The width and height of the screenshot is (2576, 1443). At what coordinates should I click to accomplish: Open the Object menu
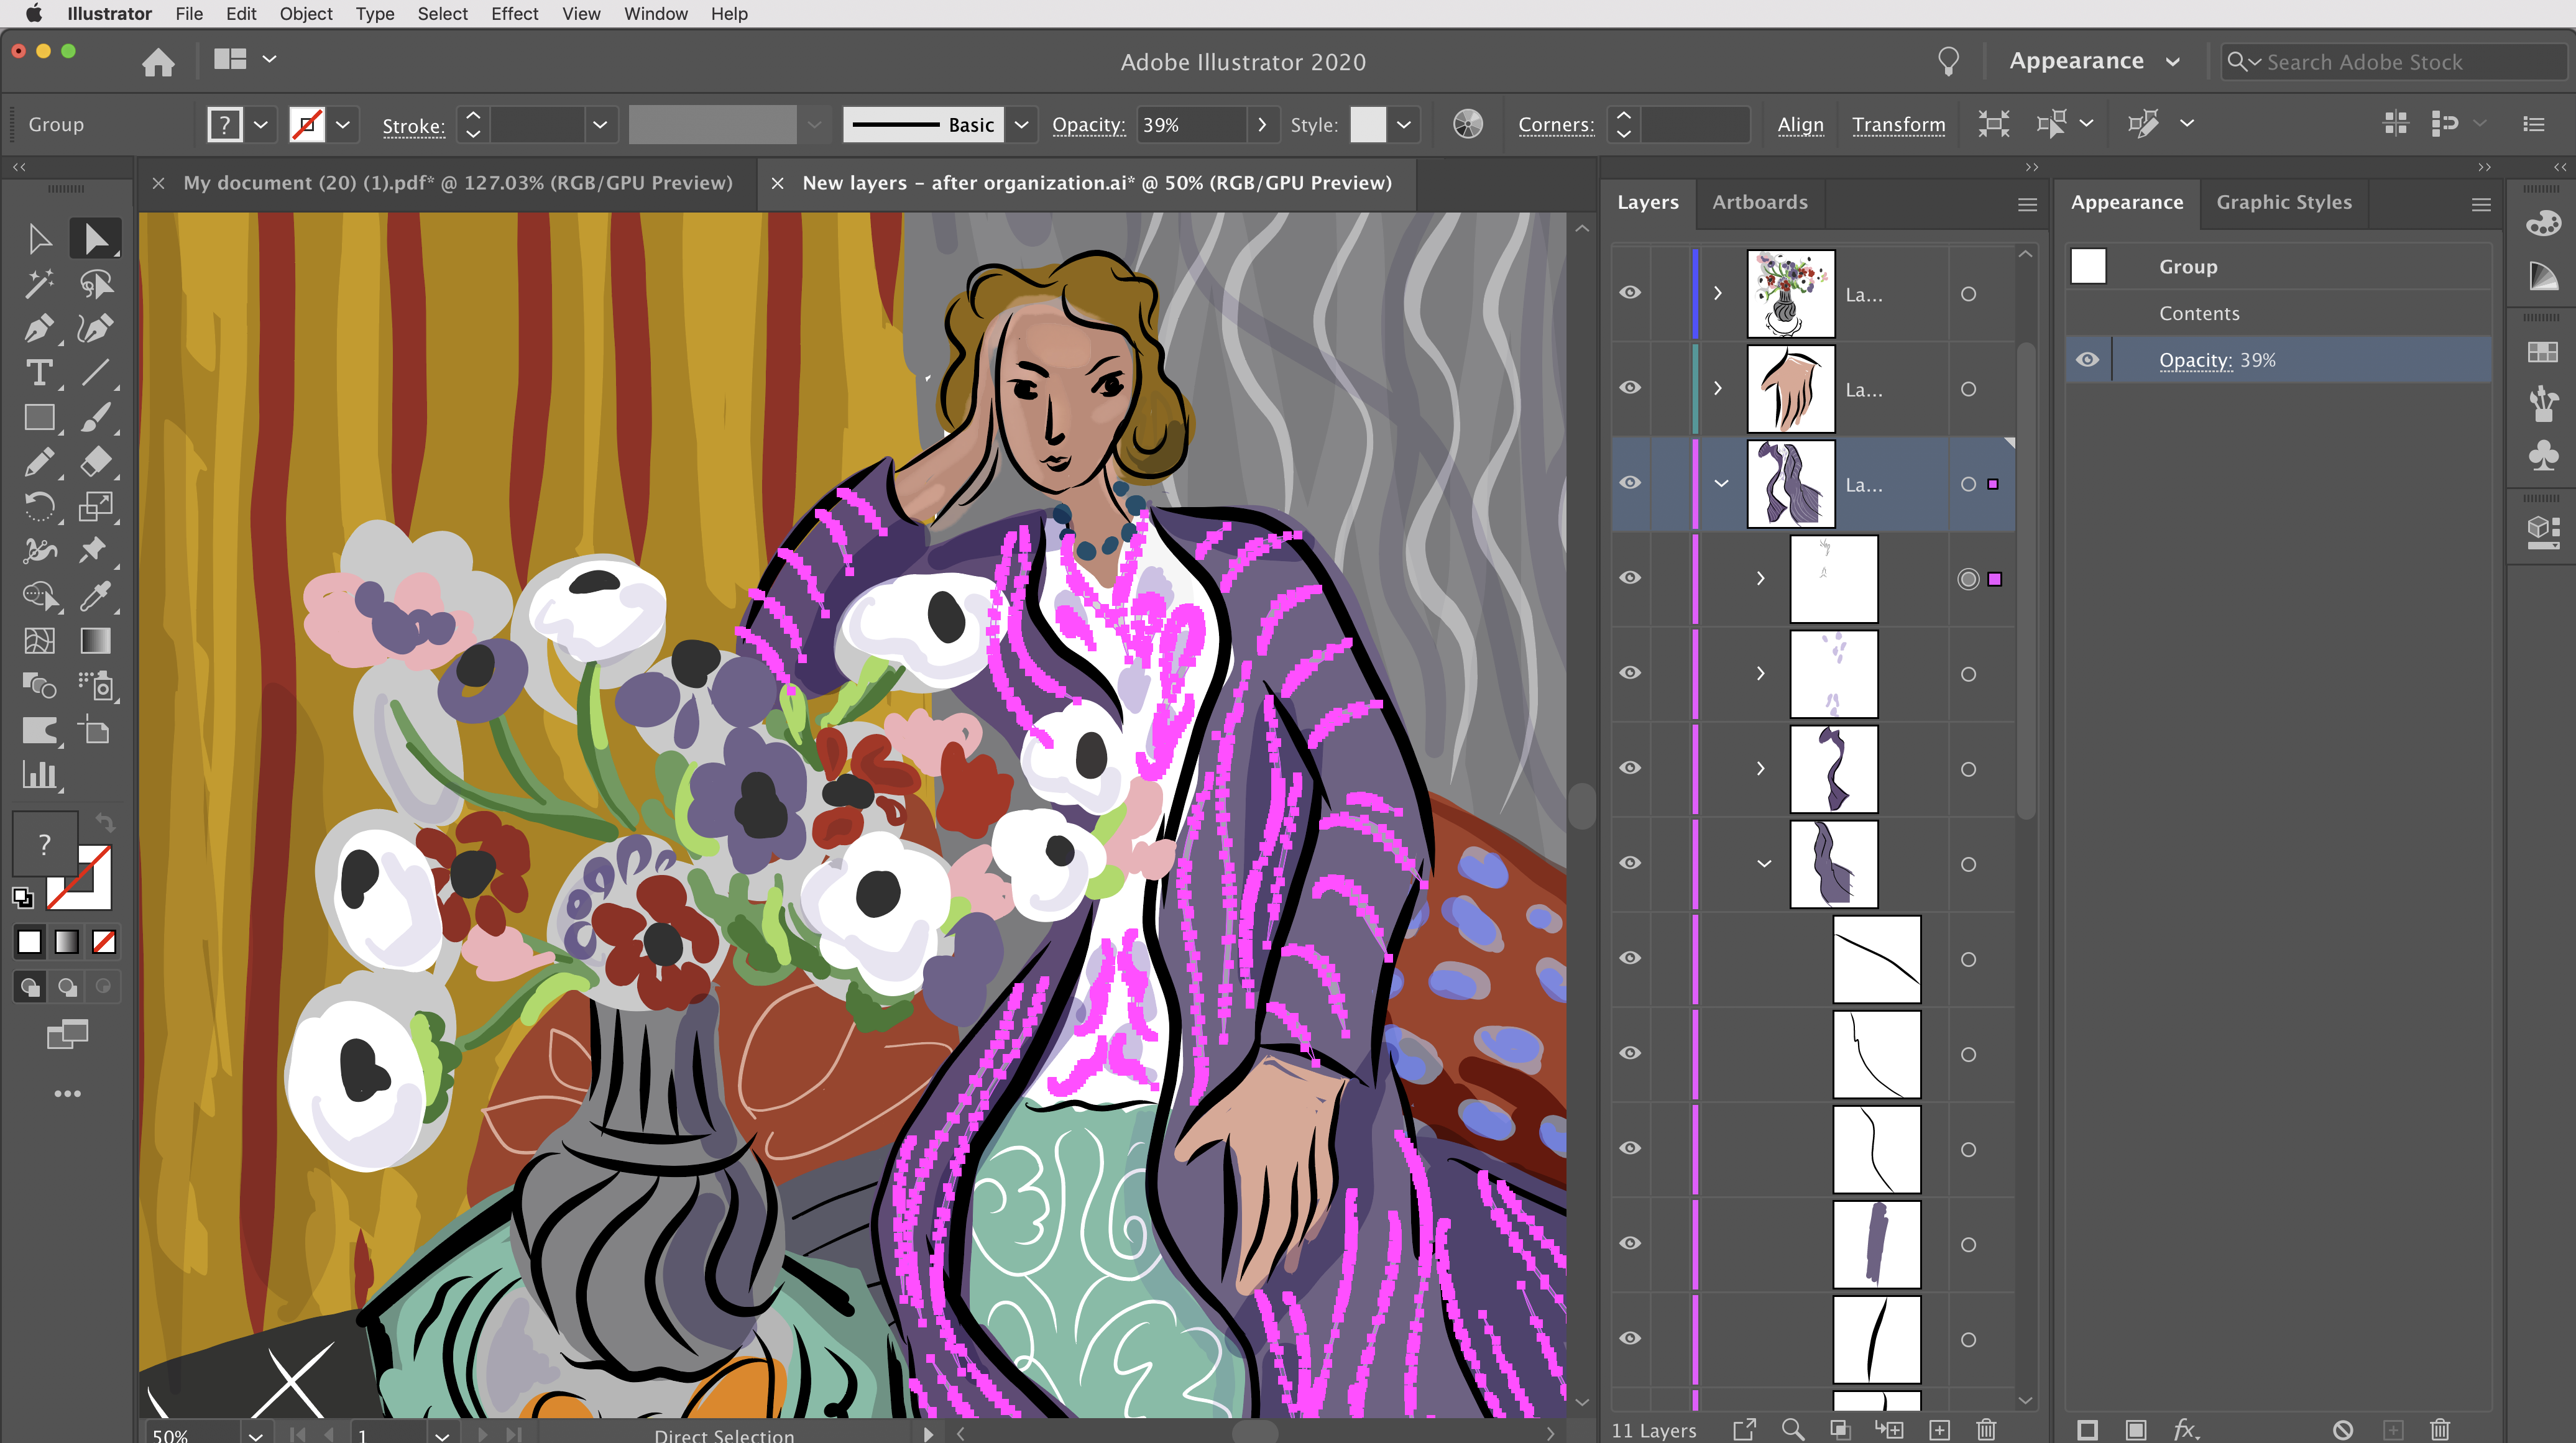coord(306,14)
